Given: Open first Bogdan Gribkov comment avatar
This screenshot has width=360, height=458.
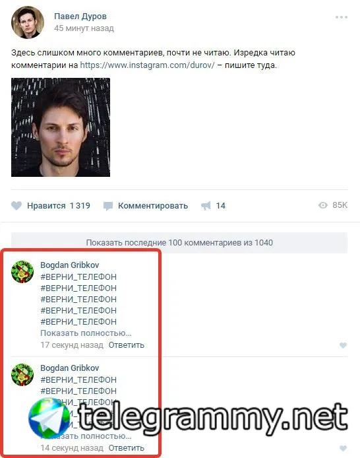Looking at the screenshot, I should [22, 272].
